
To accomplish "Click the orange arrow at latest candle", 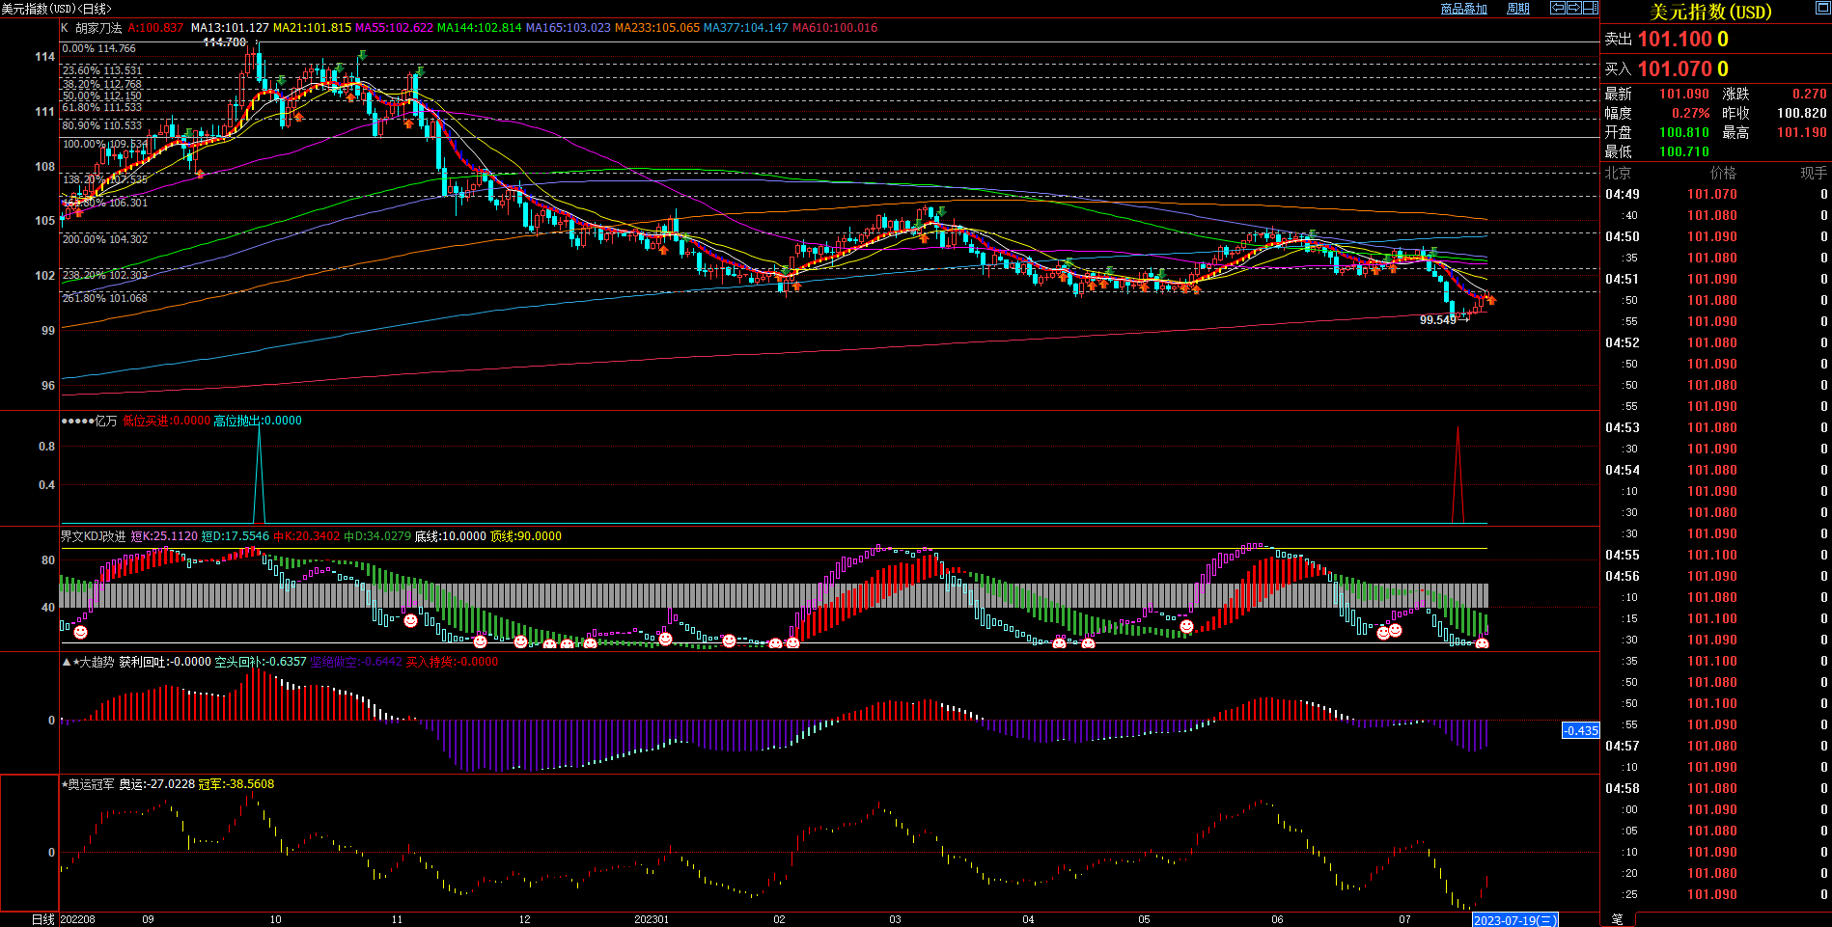I will 1491,301.
